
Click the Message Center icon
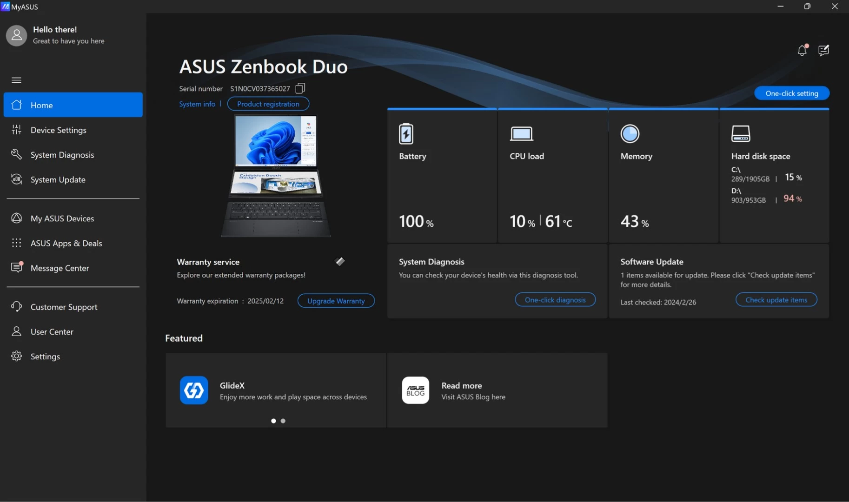17,267
